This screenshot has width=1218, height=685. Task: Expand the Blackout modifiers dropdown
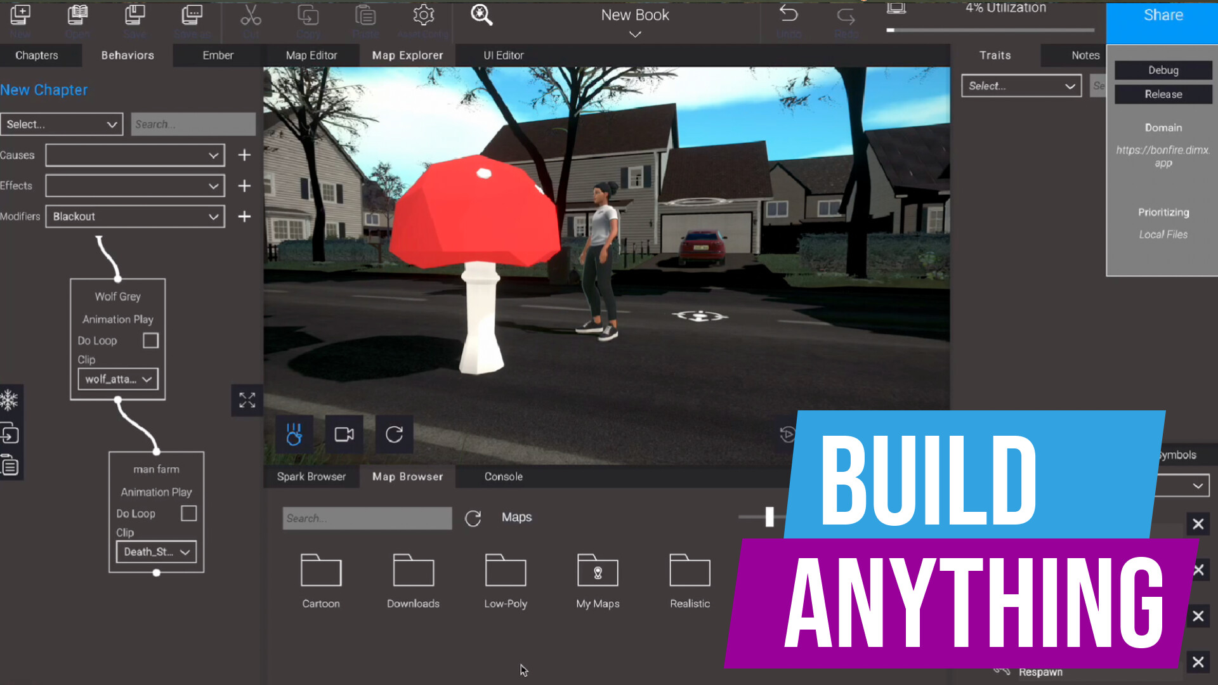point(135,217)
